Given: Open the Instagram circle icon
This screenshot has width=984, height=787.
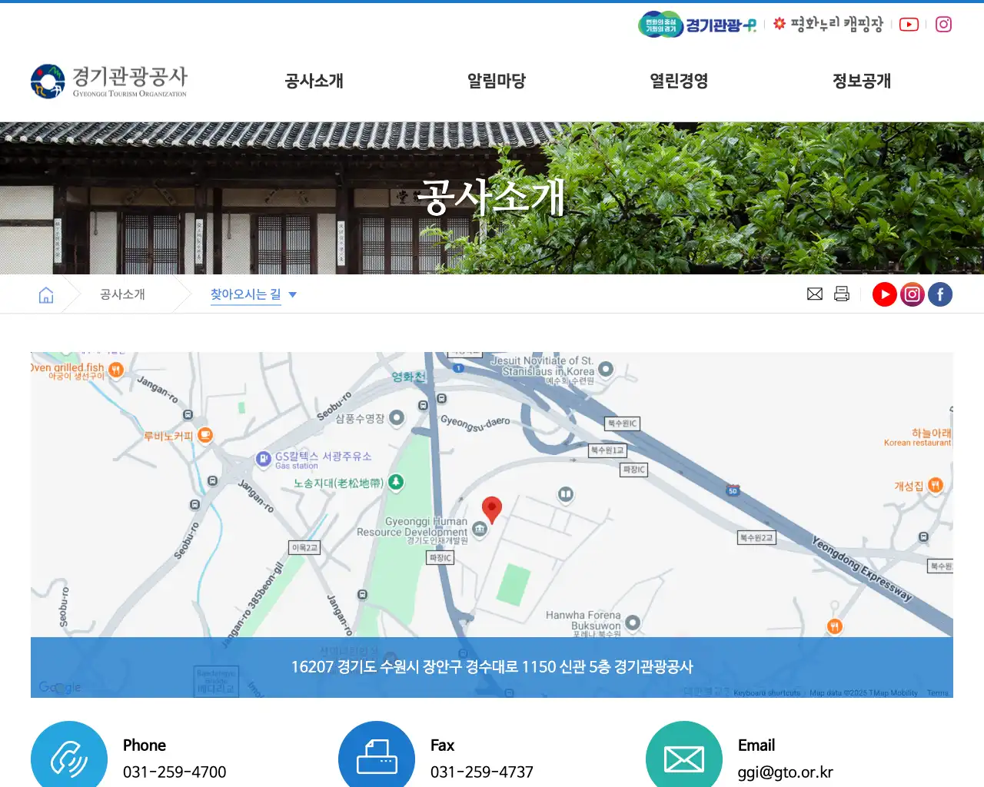Looking at the screenshot, I should tap(913, 294).
